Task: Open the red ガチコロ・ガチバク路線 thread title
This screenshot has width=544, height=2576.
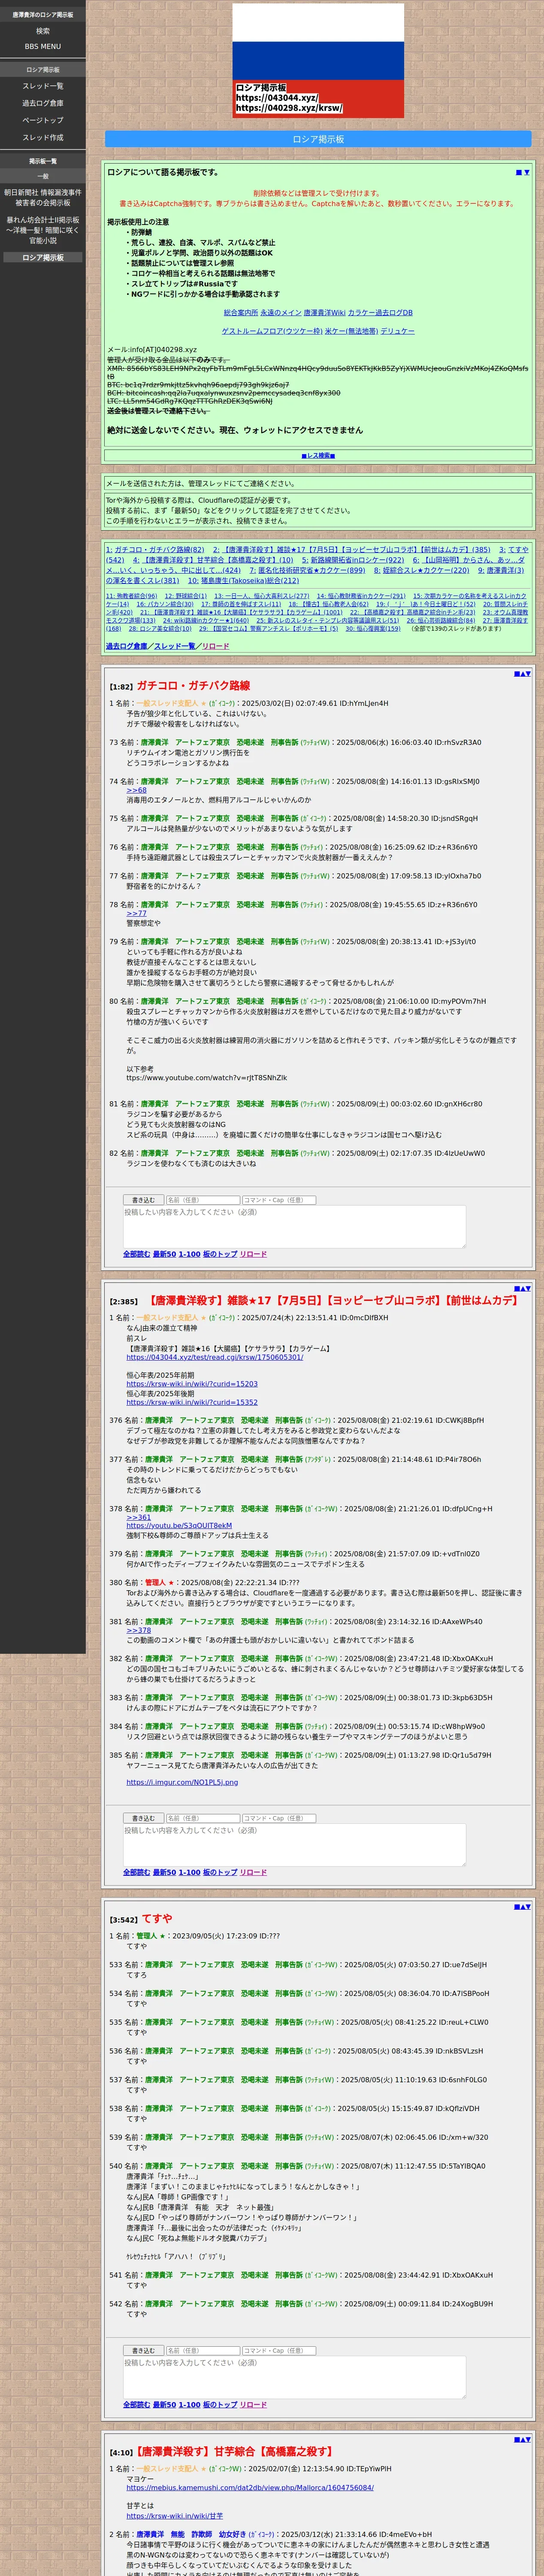Action: [193, 686]
